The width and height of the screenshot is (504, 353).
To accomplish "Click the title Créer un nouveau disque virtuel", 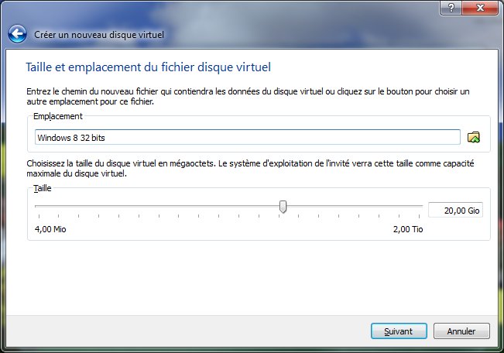I will 99,34.
